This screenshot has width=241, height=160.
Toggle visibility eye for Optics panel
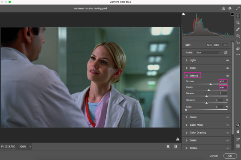coord(228,148)
